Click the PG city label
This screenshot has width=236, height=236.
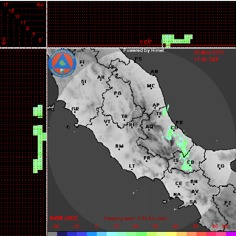[x=118, y=93]
